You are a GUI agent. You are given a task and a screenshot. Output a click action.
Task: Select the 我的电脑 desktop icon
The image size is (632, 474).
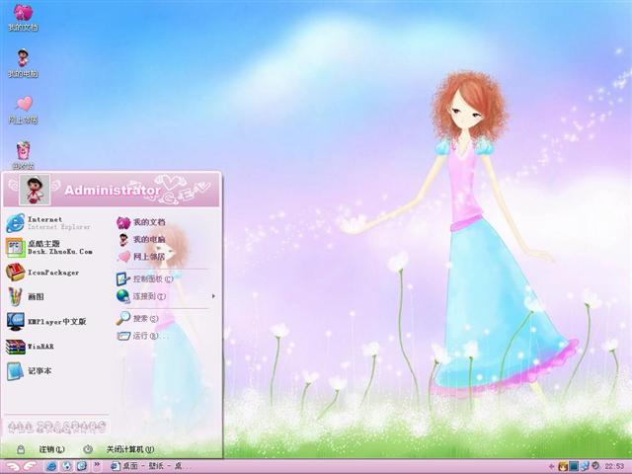[23, 60]
